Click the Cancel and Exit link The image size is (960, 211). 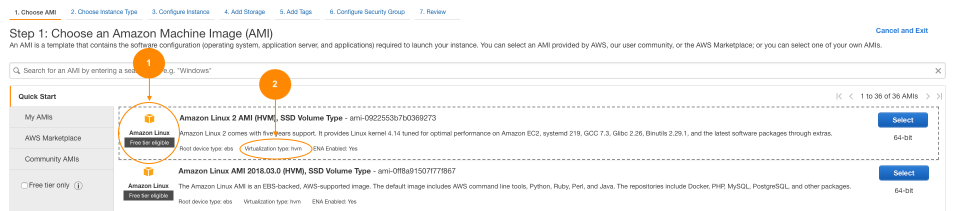(901, 30)
